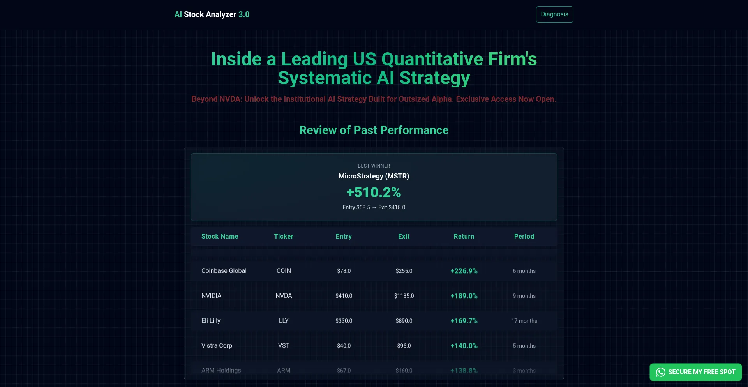This screenshot has width=748, height=387.
Task: Select the NVDA ticker cell
Action: (284, 296)
